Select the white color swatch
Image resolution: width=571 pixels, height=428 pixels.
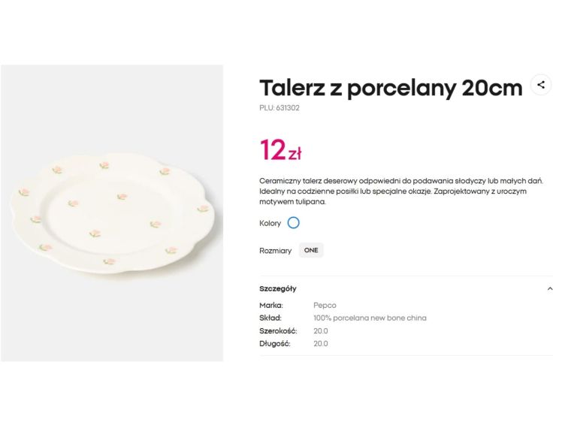click(x=294, y=223)
